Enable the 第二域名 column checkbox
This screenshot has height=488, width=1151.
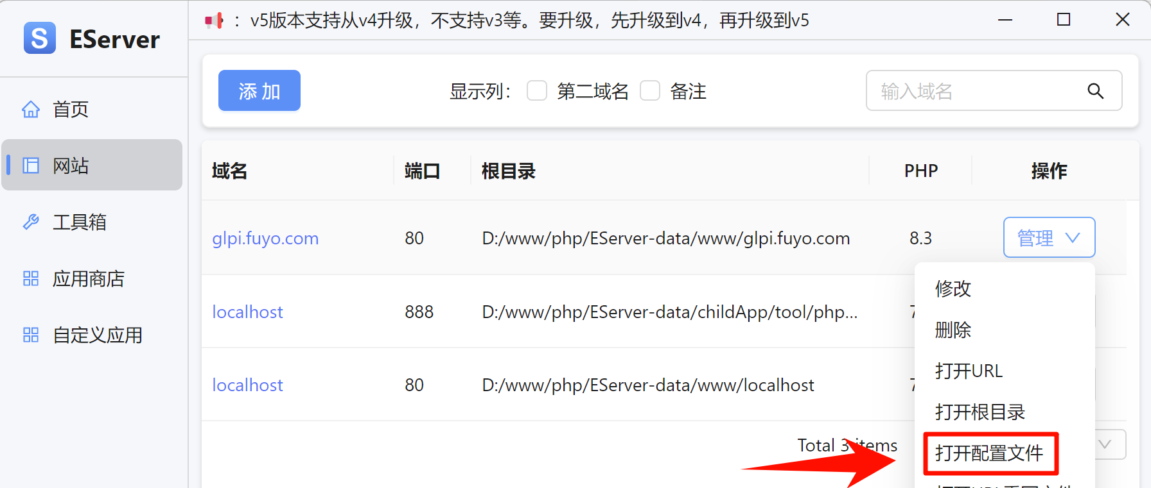pos(537,91)
